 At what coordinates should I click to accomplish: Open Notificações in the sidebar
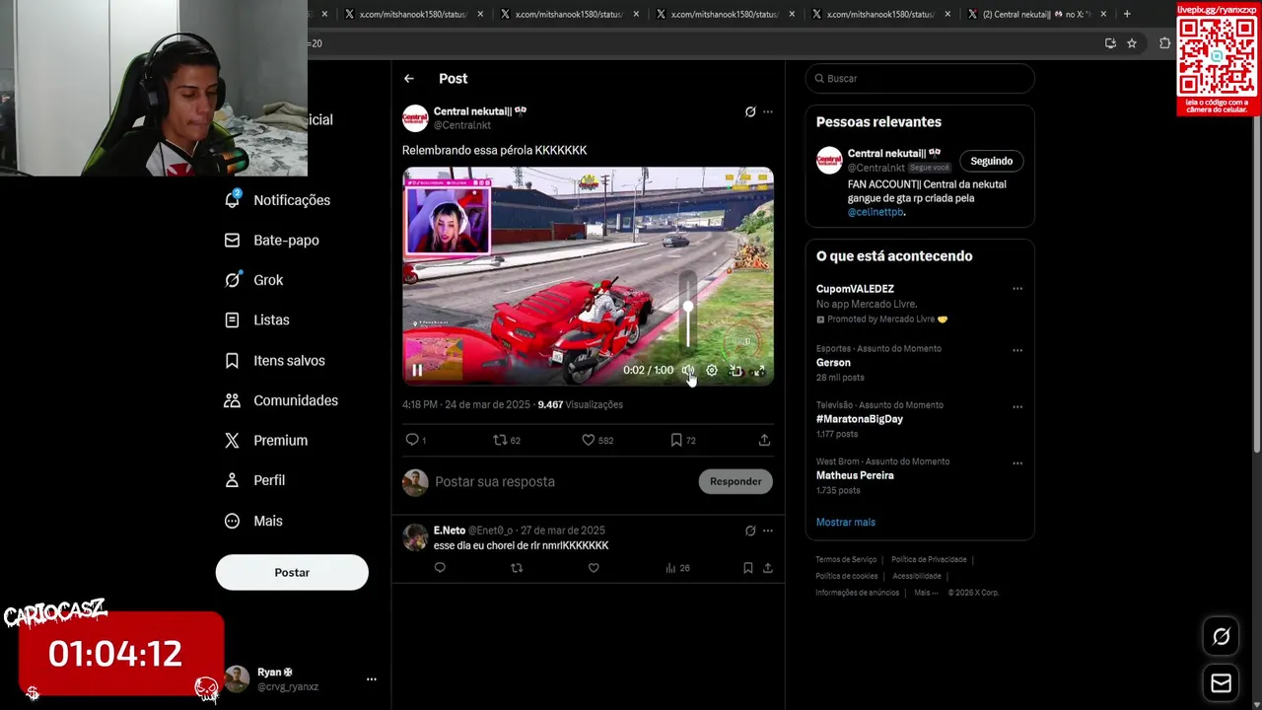pyautogui.click(x=278, y=200)
